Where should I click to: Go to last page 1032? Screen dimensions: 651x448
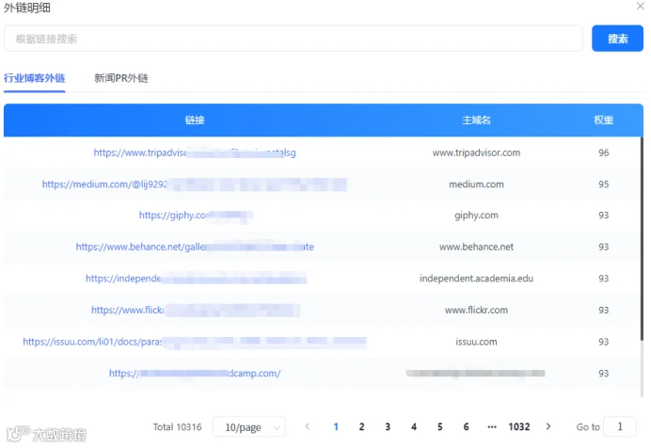point(519,427)
